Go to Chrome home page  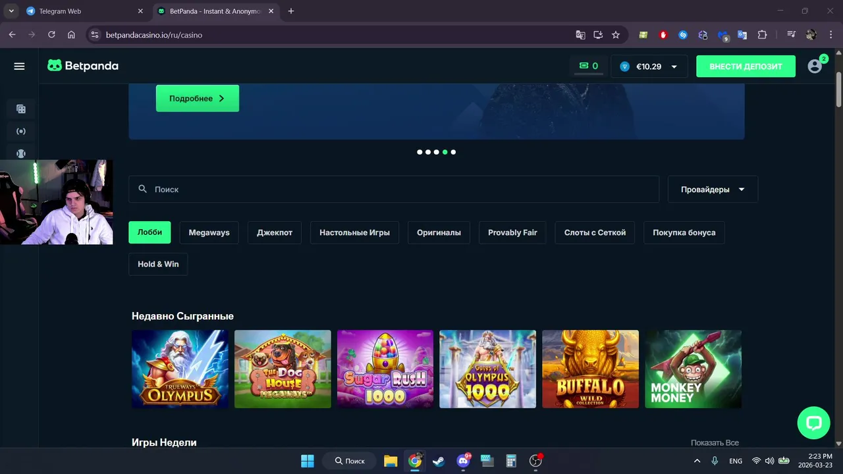[71, 35]
